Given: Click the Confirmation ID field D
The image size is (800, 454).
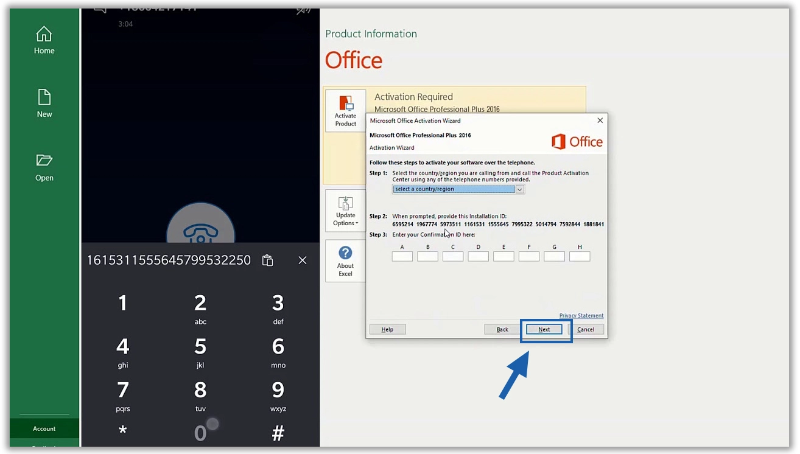Looking at the screenshot, I should (x=479, y=256).
